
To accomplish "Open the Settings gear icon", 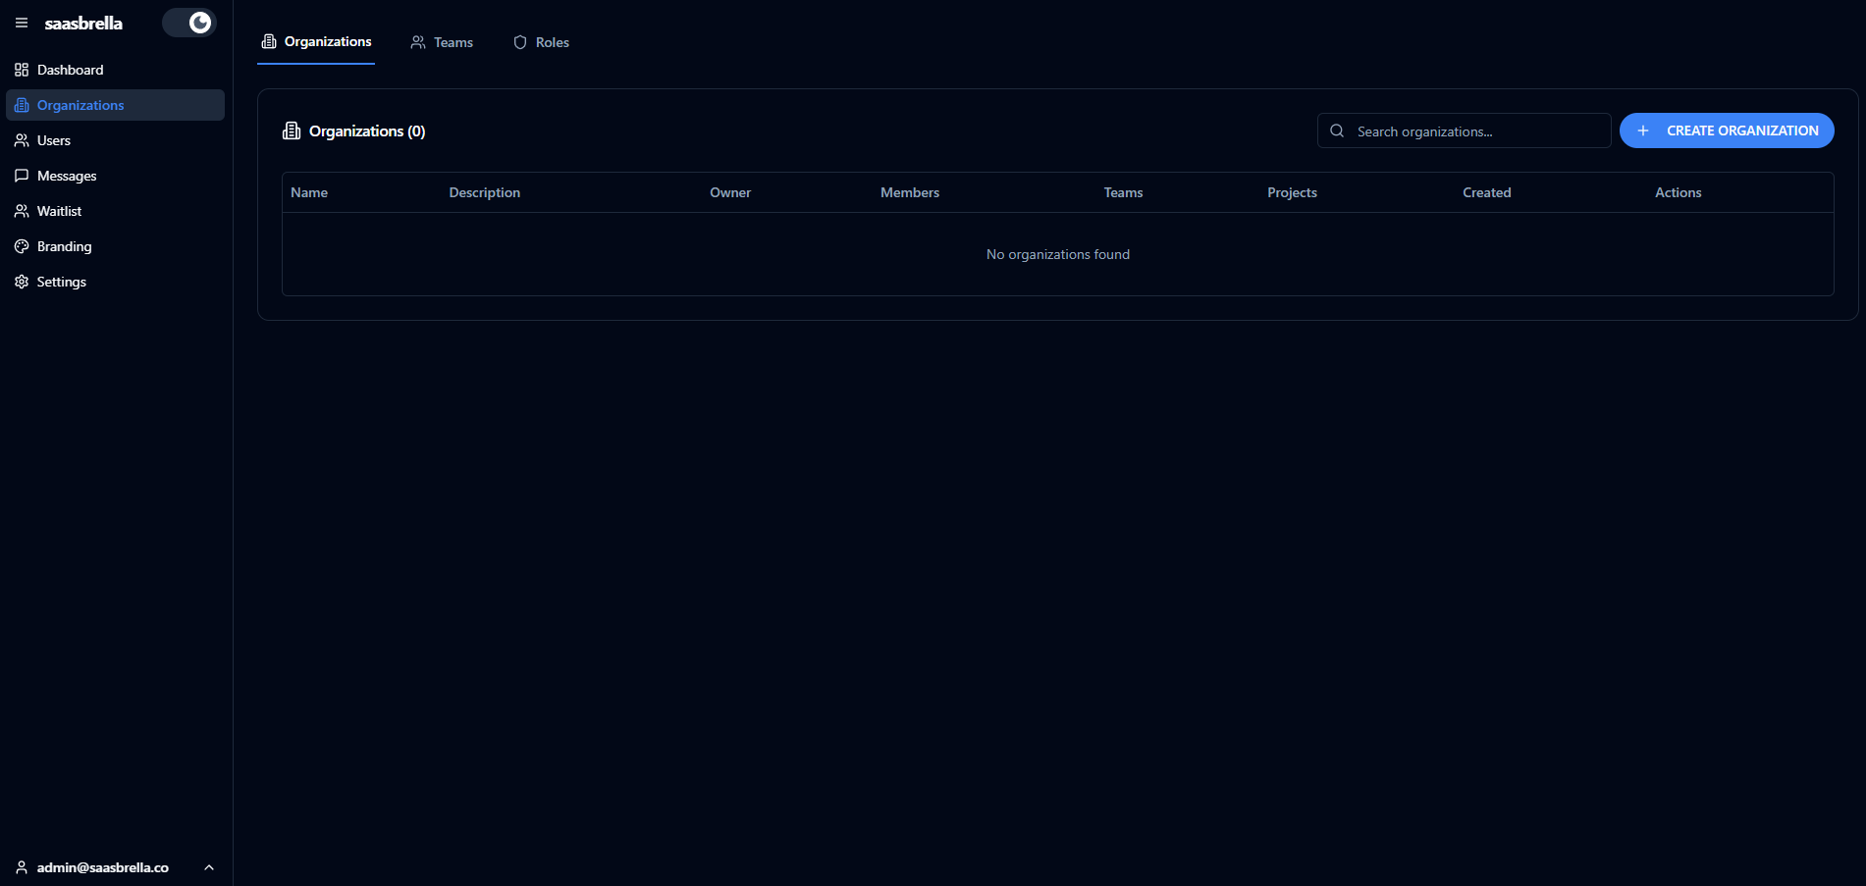I will (22, 282).
